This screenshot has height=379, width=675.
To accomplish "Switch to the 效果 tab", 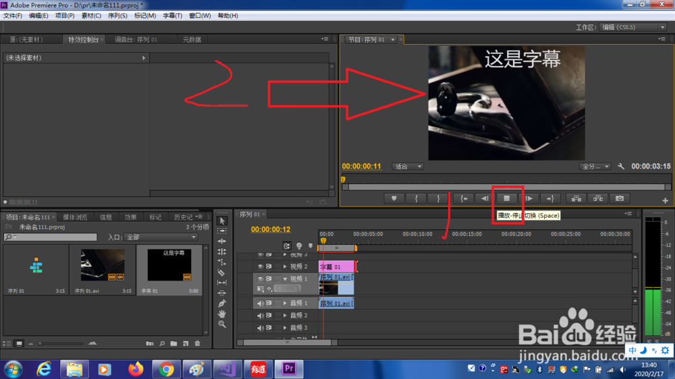I will [130, 217].
